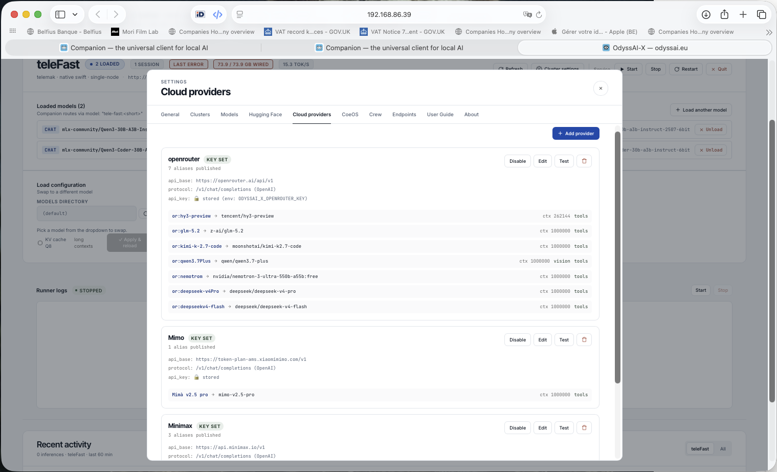Click the Add provider button
Image resolution: width=777 pixels, height=472 pixels.
576,133
